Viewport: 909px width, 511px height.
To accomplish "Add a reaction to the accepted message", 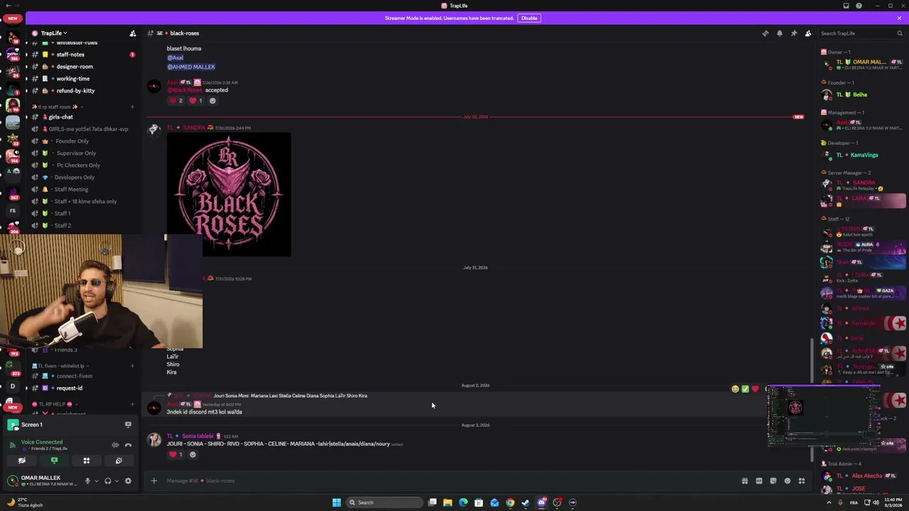I will tap(212, 101).
